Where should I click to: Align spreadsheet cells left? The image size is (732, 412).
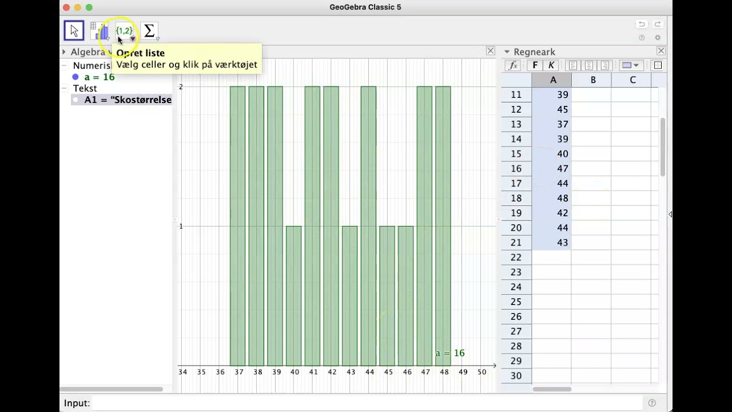pos(573,65)
